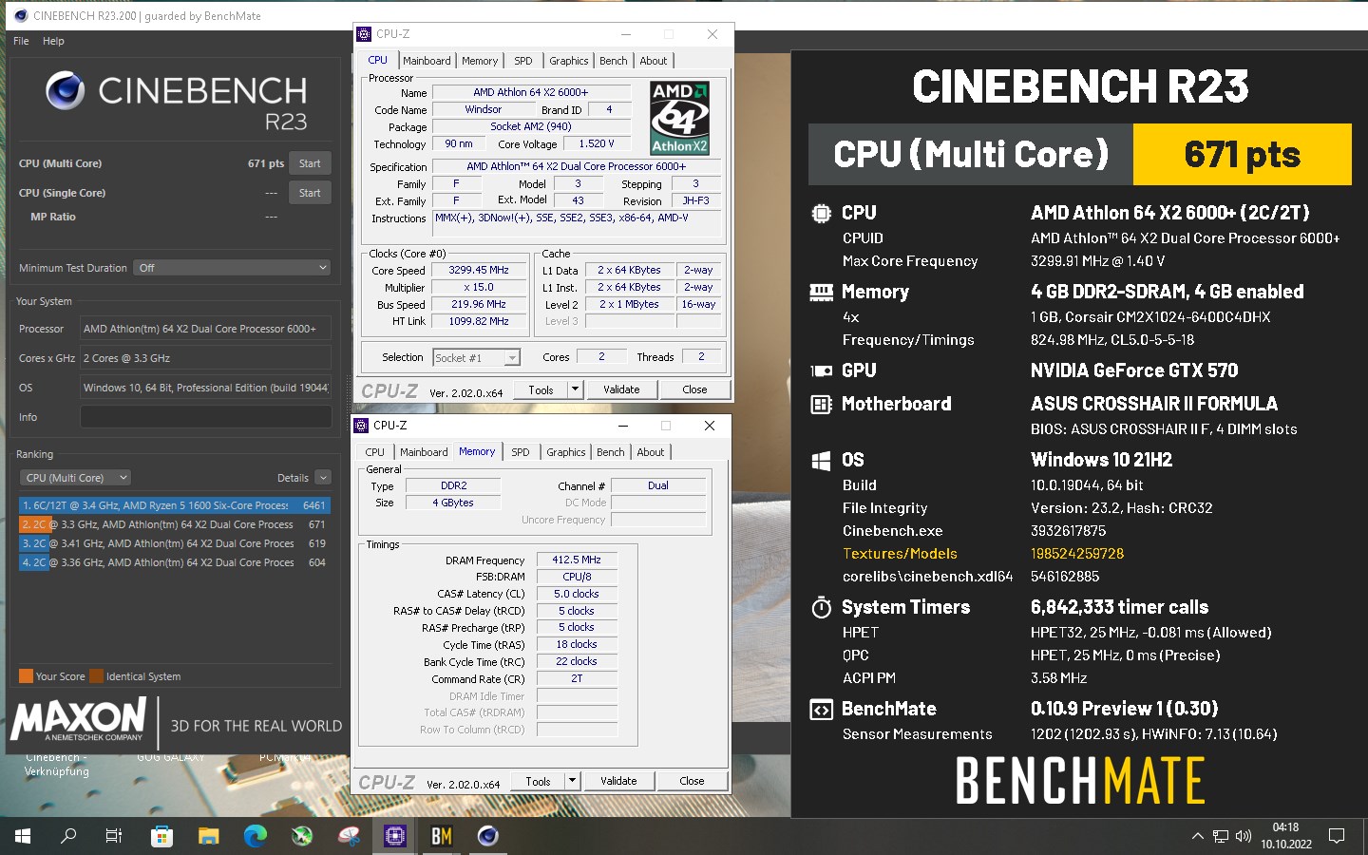Select ranking row with score 619
Screen dimensions: 1368x855
click(175, 543)
